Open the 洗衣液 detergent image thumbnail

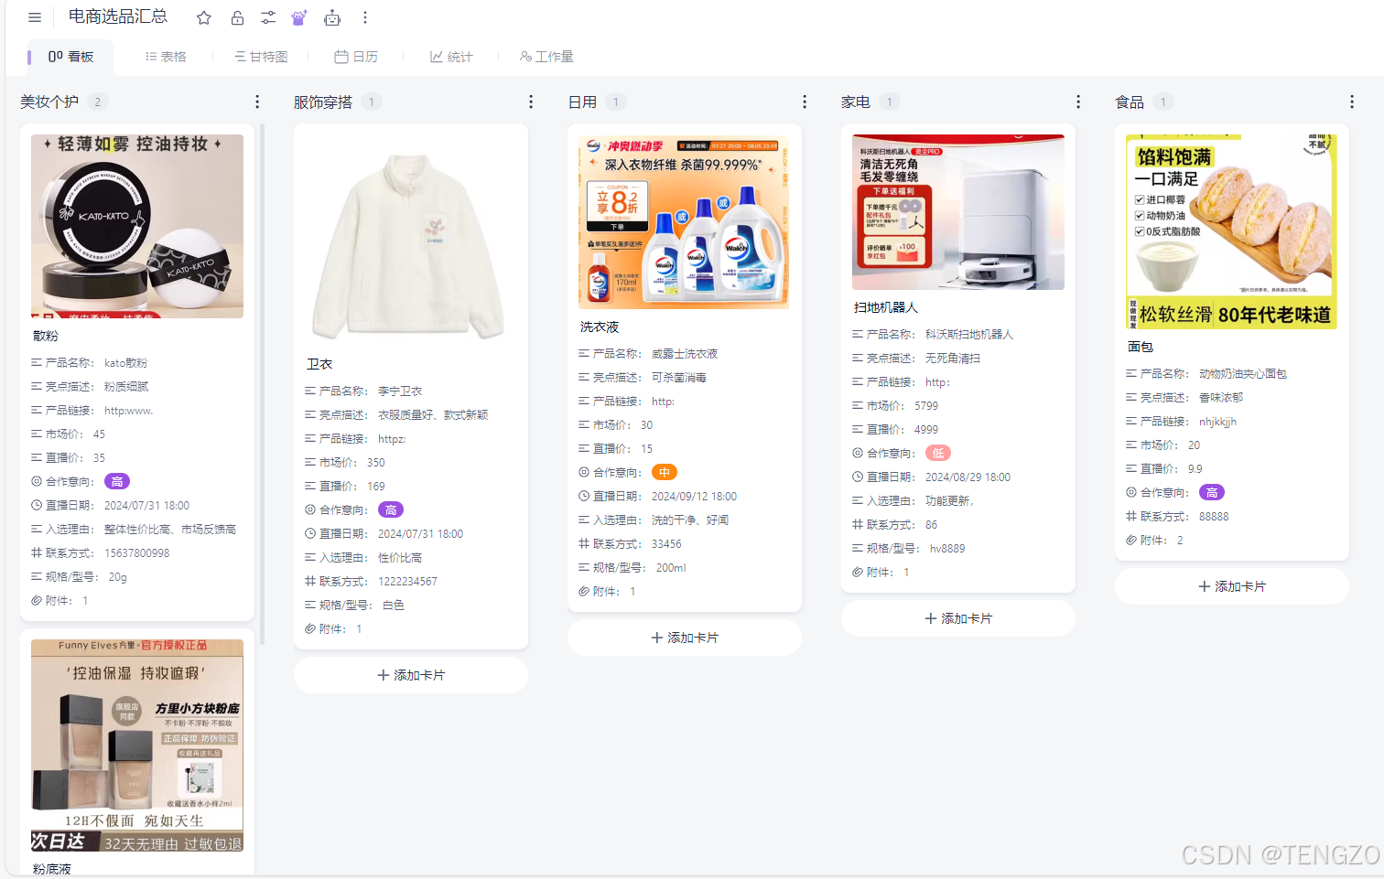click(684, 221)
